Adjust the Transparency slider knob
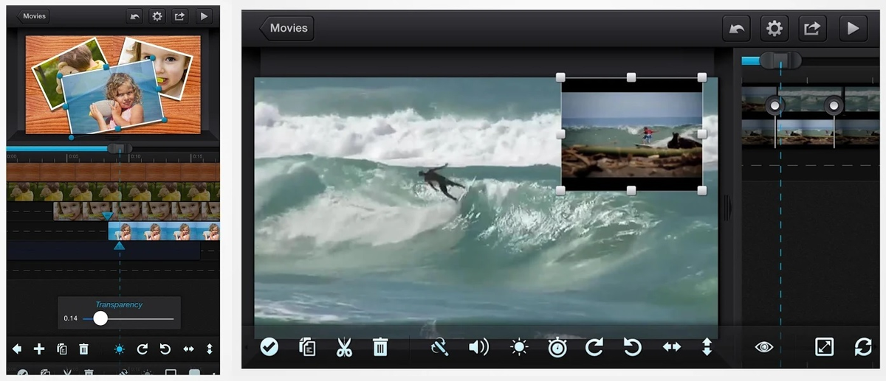 100,318
